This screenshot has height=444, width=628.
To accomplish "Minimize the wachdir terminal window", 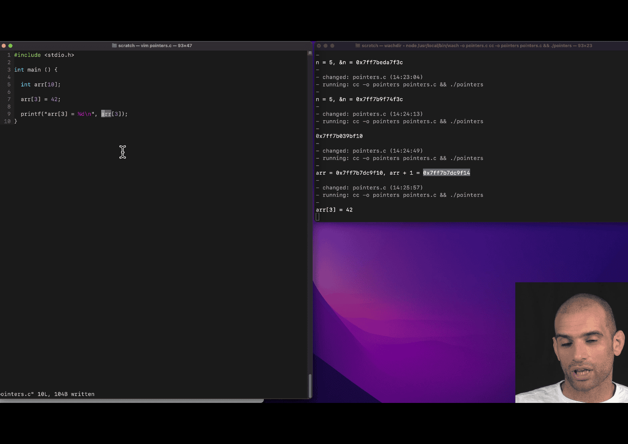I will [326, 45].
